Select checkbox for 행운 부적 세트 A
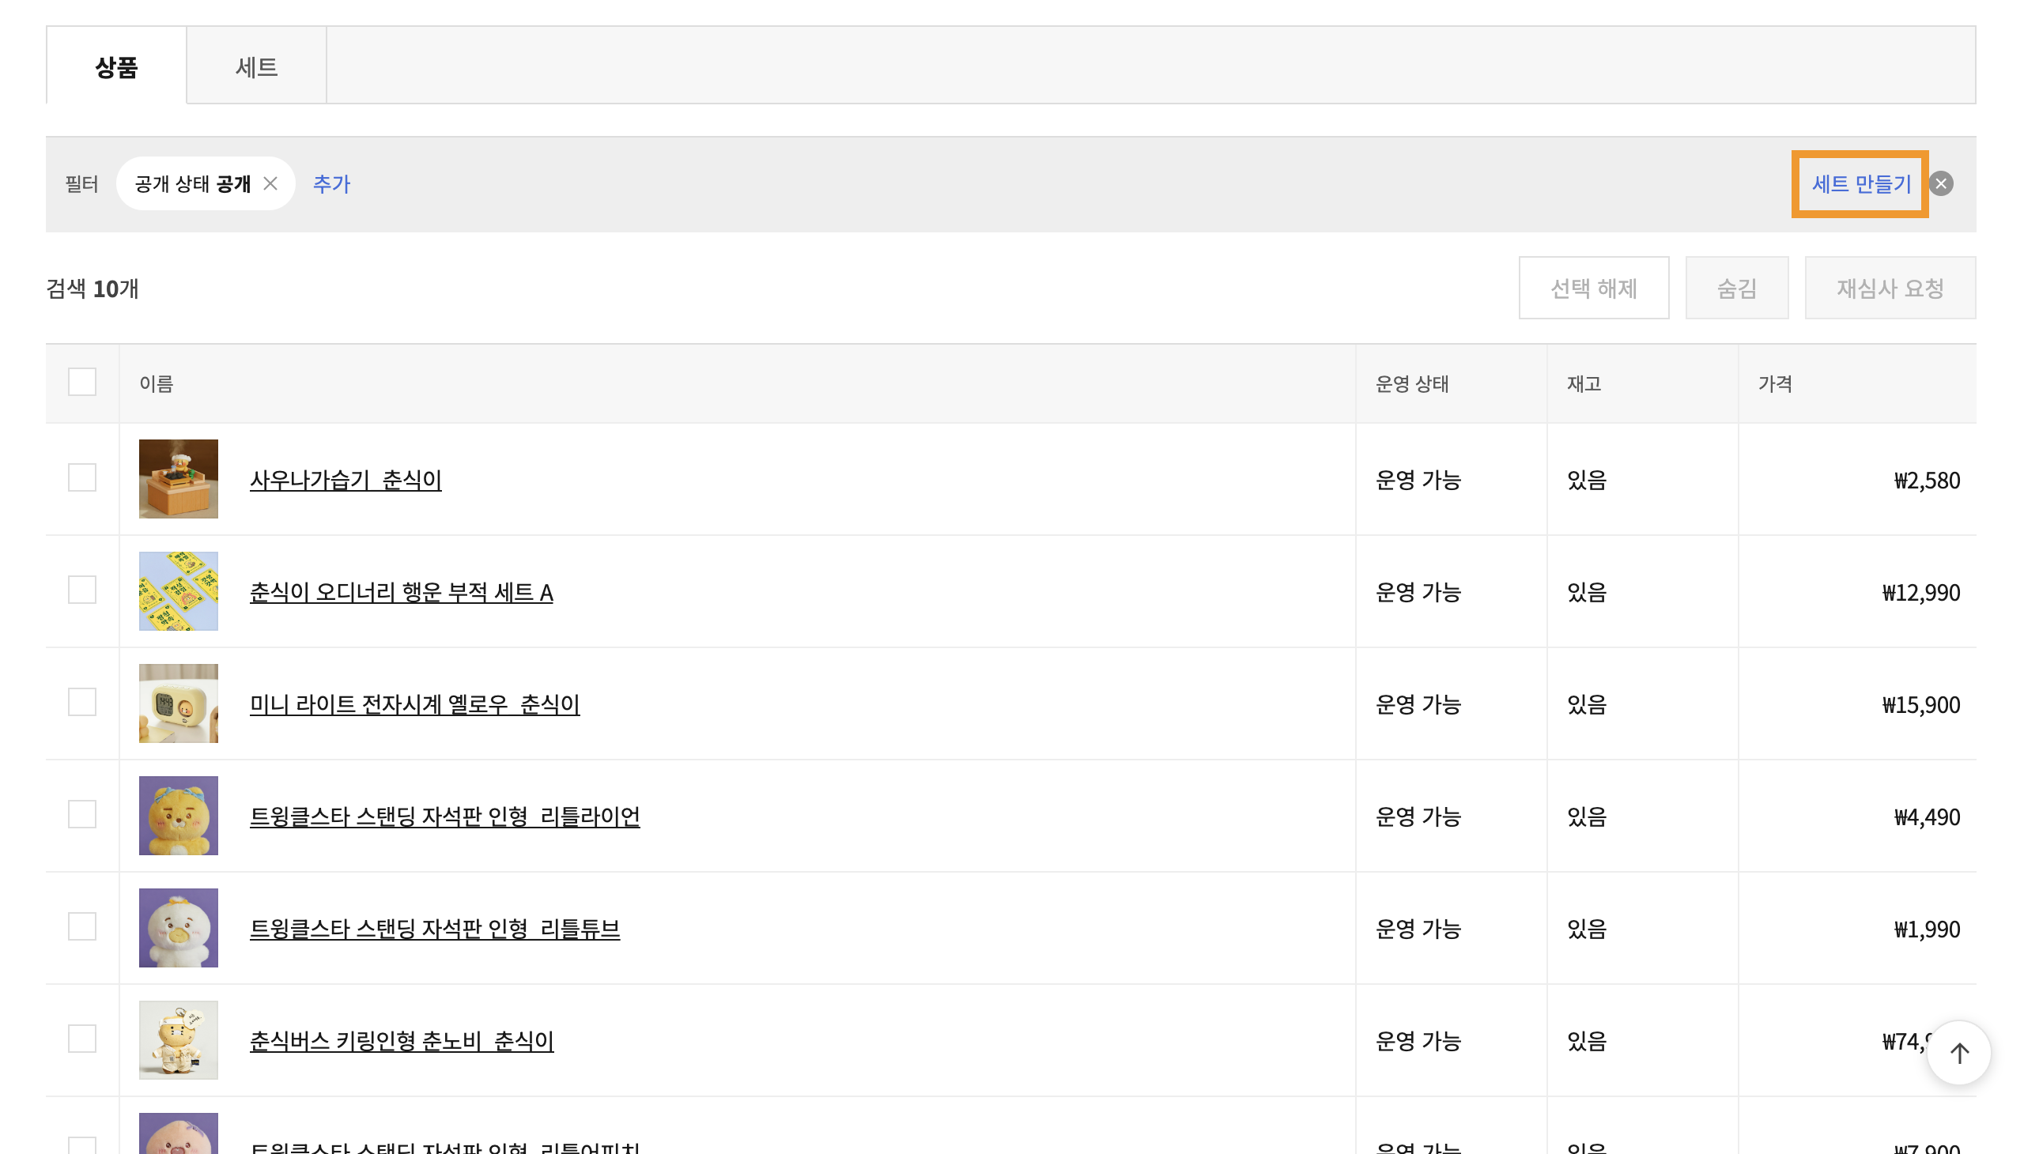The image size is (2024, 1154). point(81,590)
